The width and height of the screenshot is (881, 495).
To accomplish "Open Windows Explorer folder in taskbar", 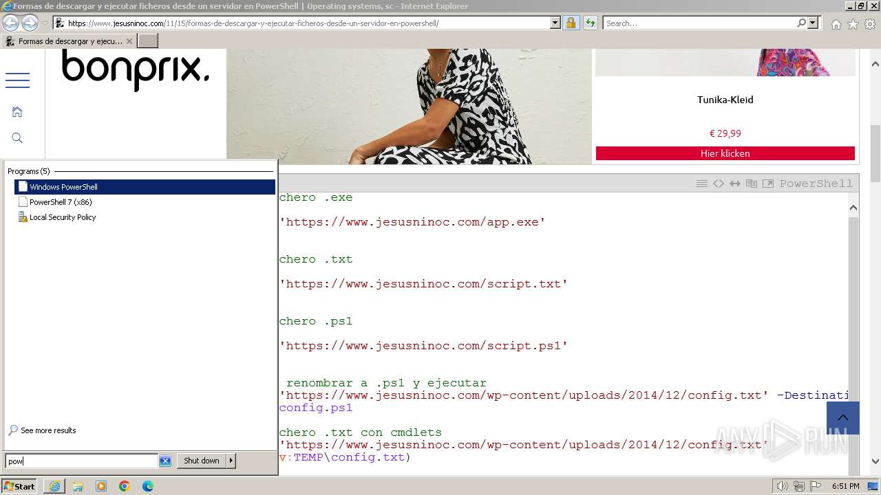I will click(x=78, y=486).
